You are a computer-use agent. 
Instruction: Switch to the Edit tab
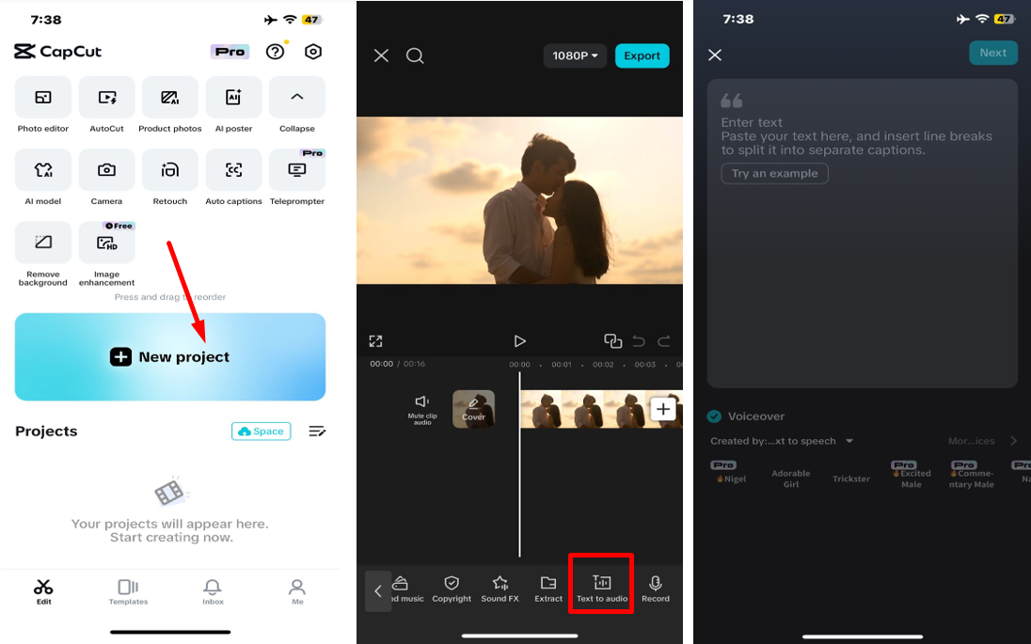44,591
